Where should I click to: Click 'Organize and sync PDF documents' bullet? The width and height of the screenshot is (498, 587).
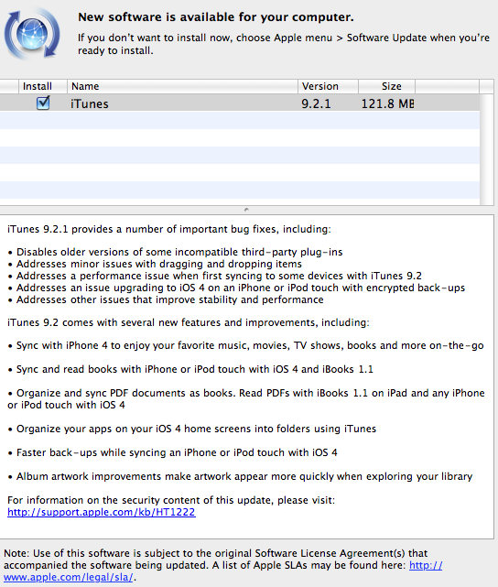click(246, 399)
